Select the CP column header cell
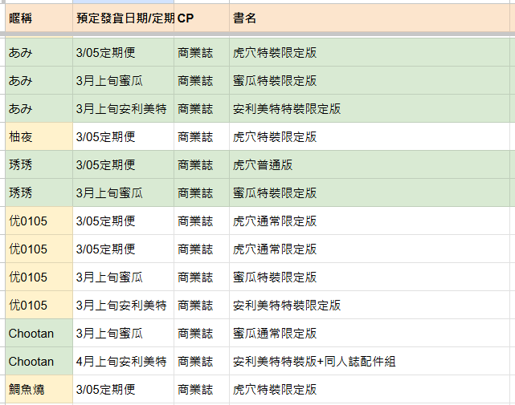Viewport: 515px width, 405px height. coord(202,18)
